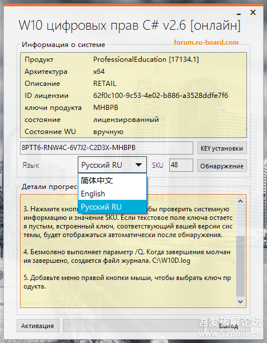Click the MHBPB product key value
Viewport: 267px width, 343px height.
coord(106,108)
